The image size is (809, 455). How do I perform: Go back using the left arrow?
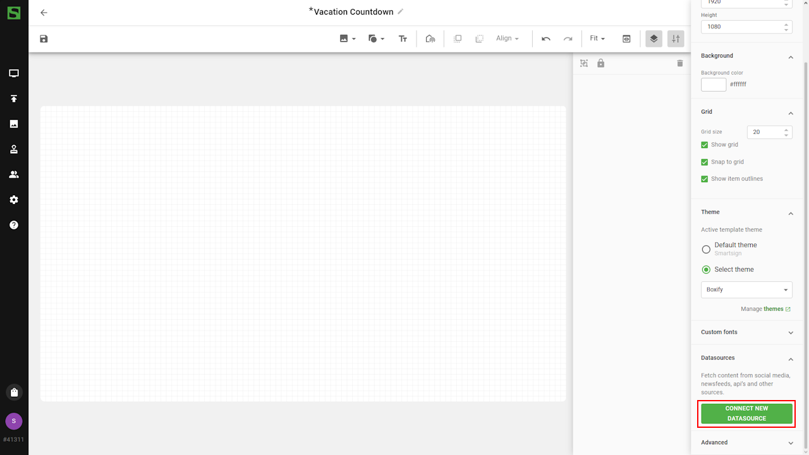coord(44,13)
